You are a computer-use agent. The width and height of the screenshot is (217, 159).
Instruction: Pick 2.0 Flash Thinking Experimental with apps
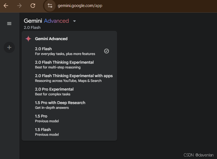tap(69, 78)
